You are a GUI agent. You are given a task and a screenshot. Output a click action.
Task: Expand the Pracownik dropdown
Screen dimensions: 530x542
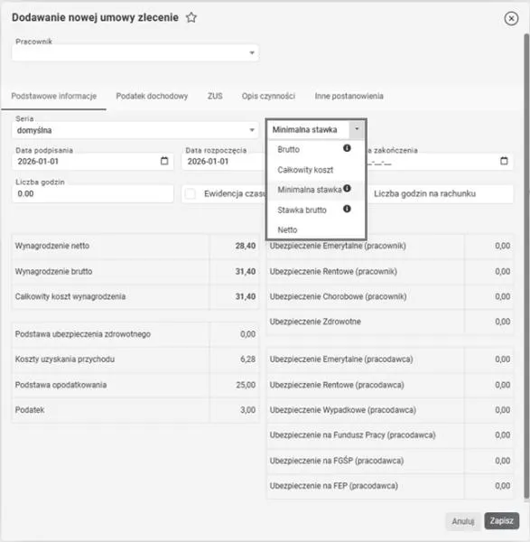click(x=252, y=53)
